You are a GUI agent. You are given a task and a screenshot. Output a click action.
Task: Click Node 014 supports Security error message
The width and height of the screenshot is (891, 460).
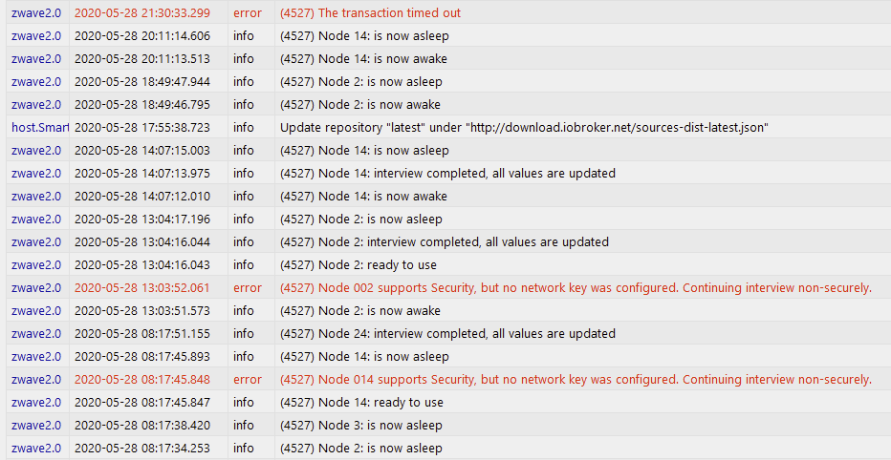576,380
